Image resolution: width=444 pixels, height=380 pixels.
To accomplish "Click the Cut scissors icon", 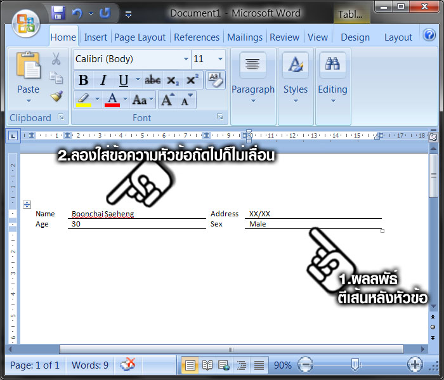I will (56, 59).
